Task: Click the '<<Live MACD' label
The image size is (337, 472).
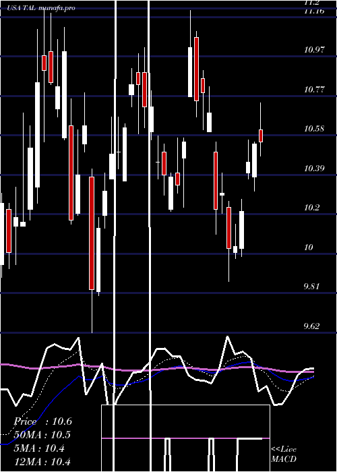Action: (x=284, y=454)
